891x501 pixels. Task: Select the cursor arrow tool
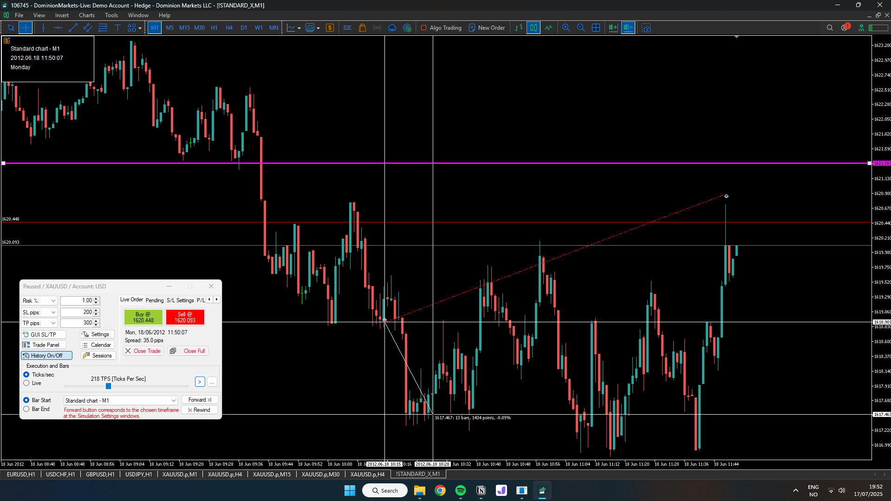pyautogui.click(x=11, y=28)
